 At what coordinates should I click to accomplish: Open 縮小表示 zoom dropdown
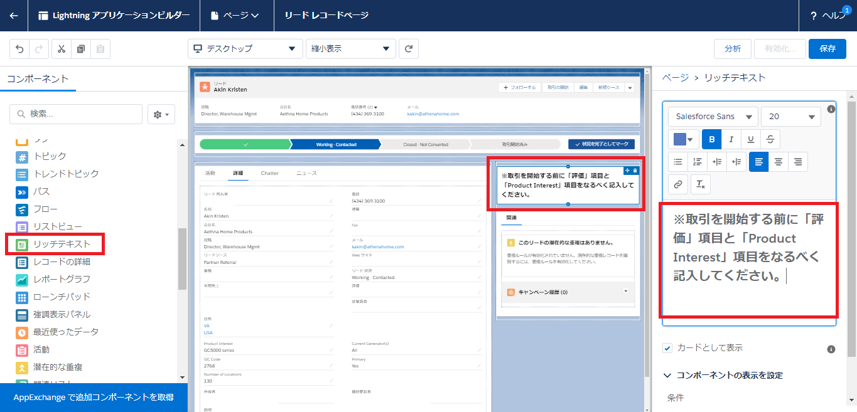tap(351, 49)
